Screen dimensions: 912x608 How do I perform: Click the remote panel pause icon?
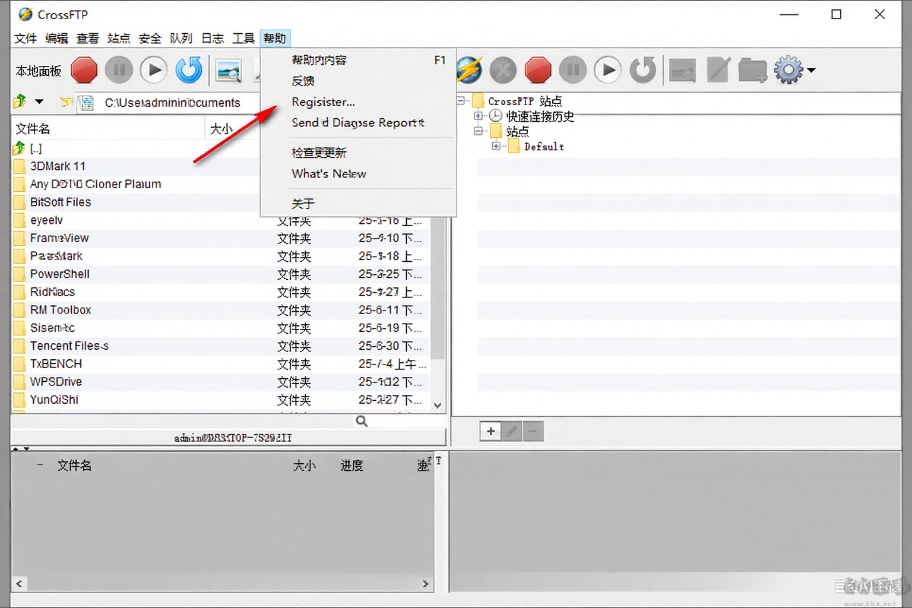tap(573, 70)
